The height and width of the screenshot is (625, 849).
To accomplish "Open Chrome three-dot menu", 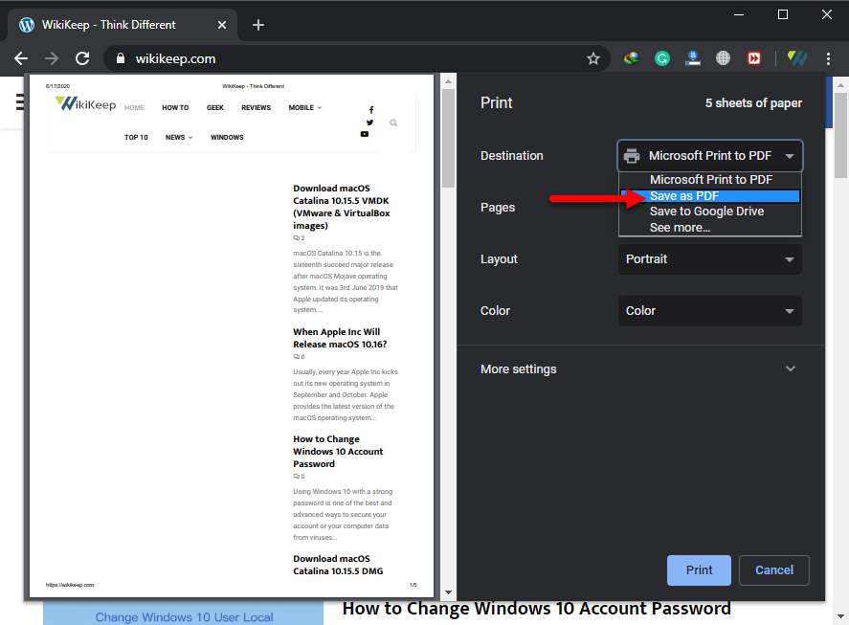I will [x=829, y=58].
